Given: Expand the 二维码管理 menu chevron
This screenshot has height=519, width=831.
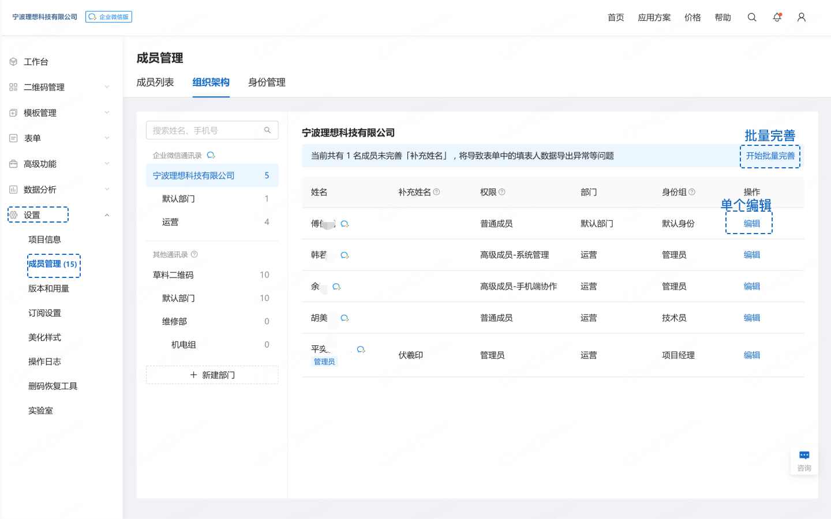Looking at the screenshot, I should (x=107, y=87).
